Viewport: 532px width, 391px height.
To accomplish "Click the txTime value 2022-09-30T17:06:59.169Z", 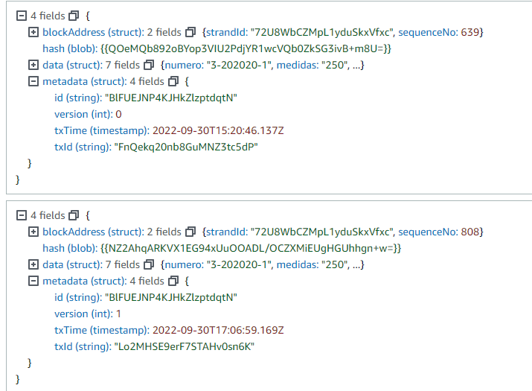I will [x=218, y=330].
